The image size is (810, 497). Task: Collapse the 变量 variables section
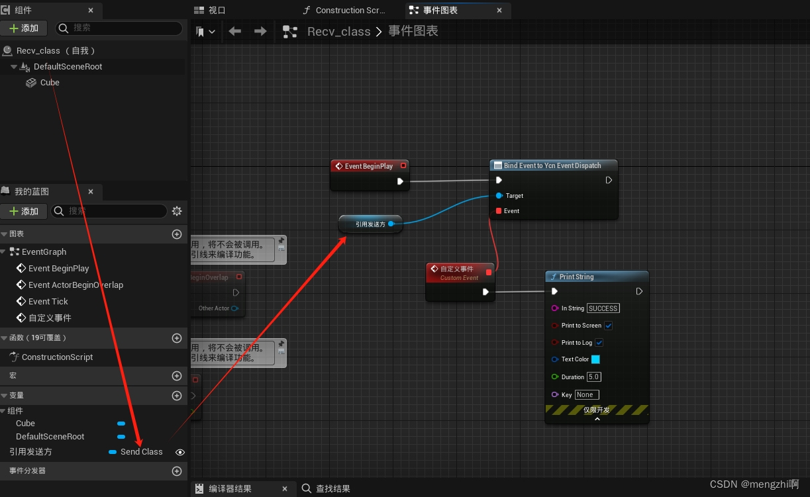(x=5, y=396)
